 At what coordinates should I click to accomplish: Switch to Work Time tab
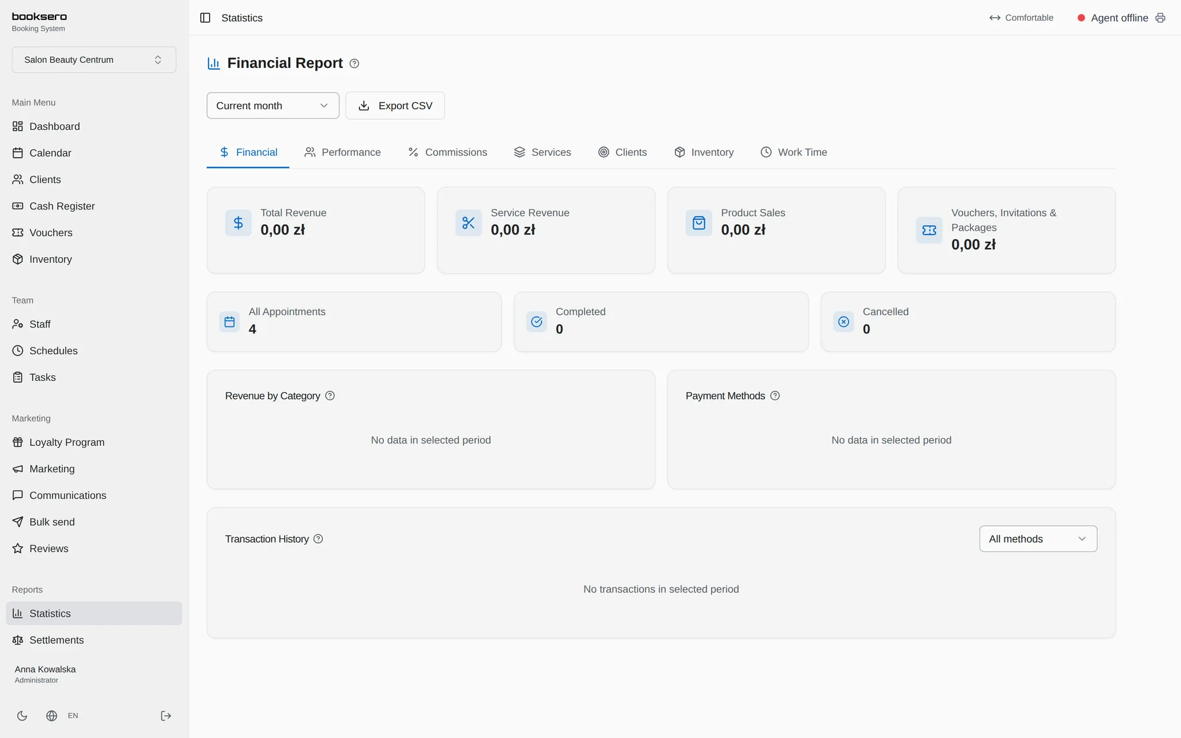[x=794, y=152]
